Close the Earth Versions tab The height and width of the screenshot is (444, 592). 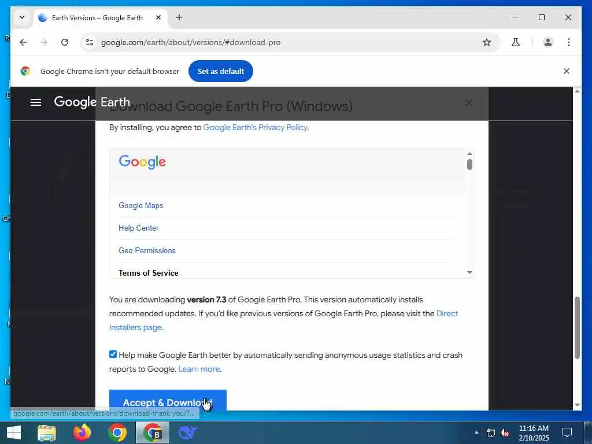tap(158, 17)
